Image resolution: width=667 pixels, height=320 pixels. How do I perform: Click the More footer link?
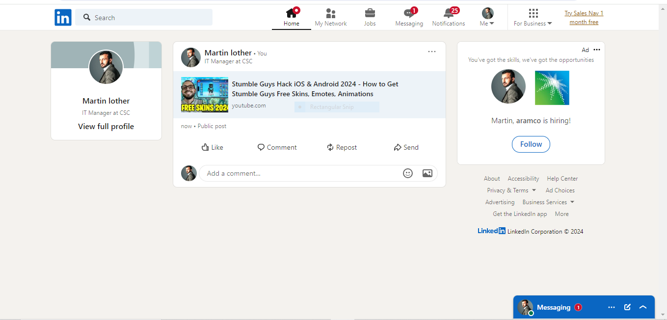click(x=562, y=214)
